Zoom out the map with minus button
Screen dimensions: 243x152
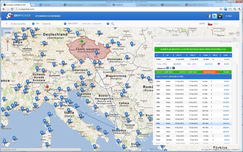tap(8, 57)
